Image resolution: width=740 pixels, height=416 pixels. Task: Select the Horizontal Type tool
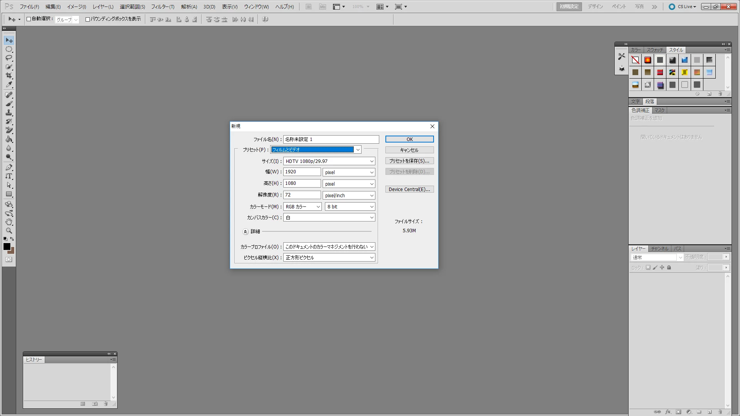(x=9, y=176)
